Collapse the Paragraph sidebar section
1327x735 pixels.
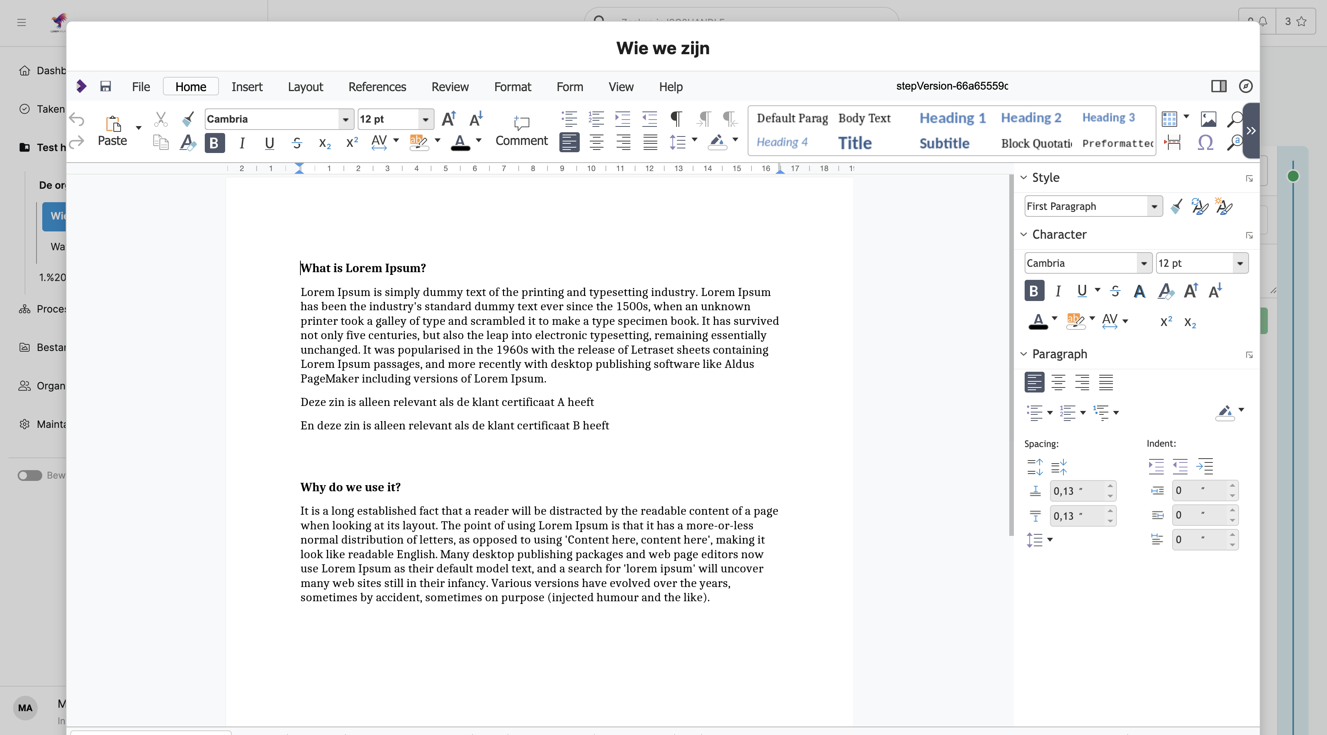click(x=1023, y=354)
